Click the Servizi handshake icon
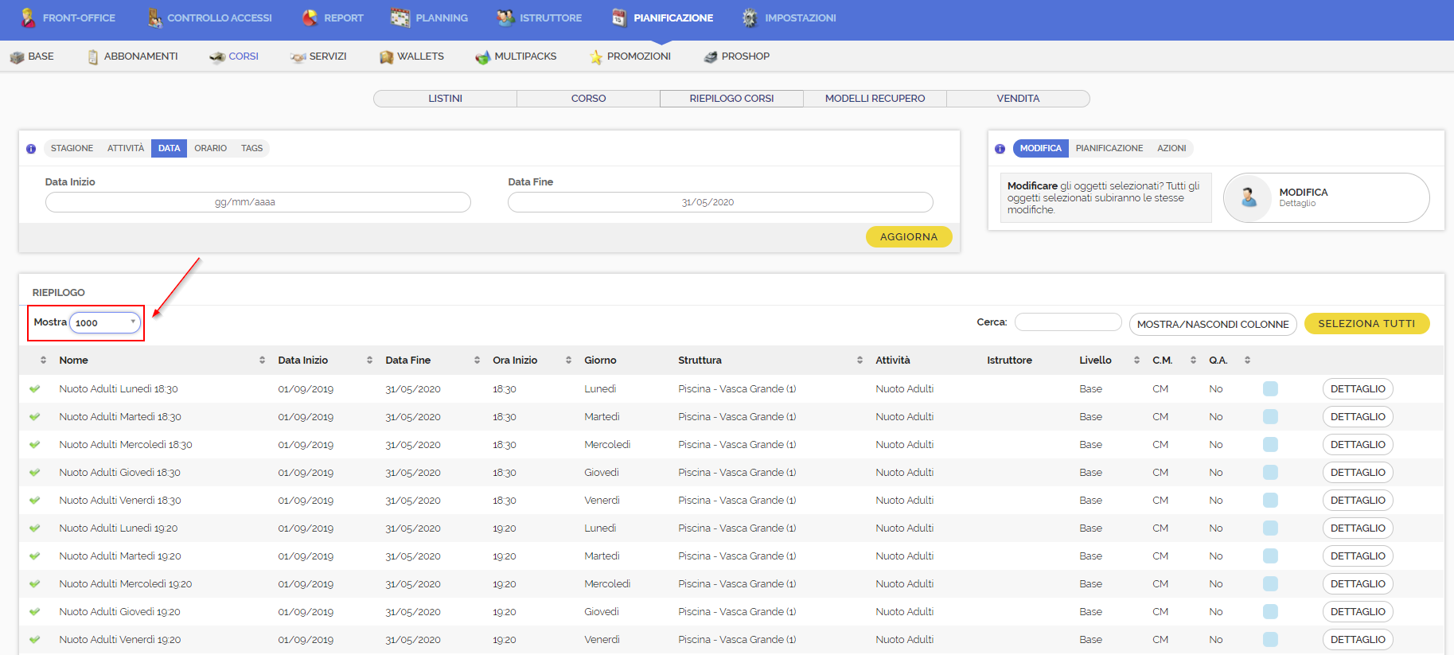 pos(298,57)
